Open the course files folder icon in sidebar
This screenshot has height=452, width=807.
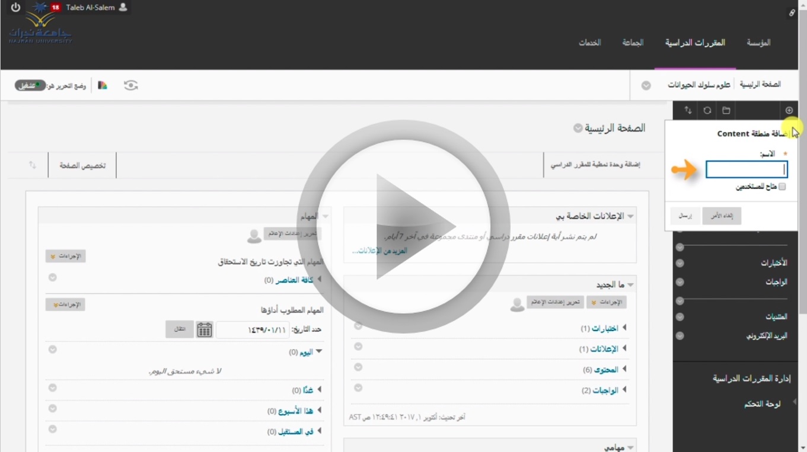tap(726, 110)
